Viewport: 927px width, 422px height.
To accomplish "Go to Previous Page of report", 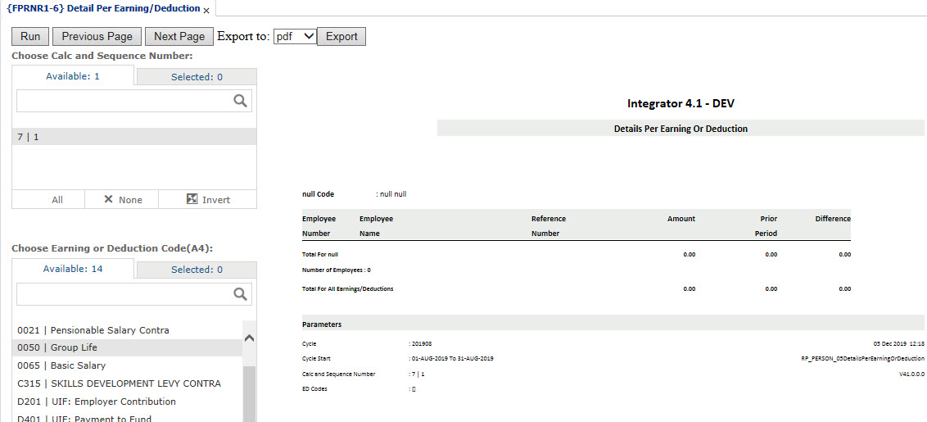I will (x=97, y=36).
